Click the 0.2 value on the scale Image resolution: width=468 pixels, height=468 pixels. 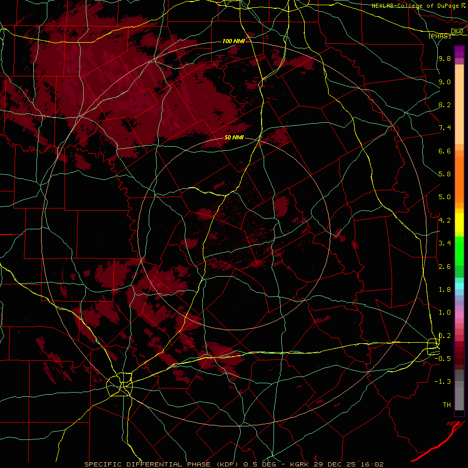(445, 336)
